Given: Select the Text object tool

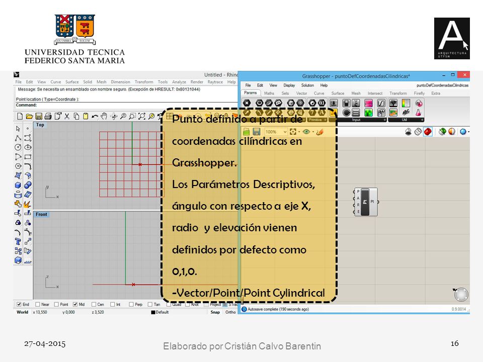Looking at the screenshot, I should tap(18, 242).
